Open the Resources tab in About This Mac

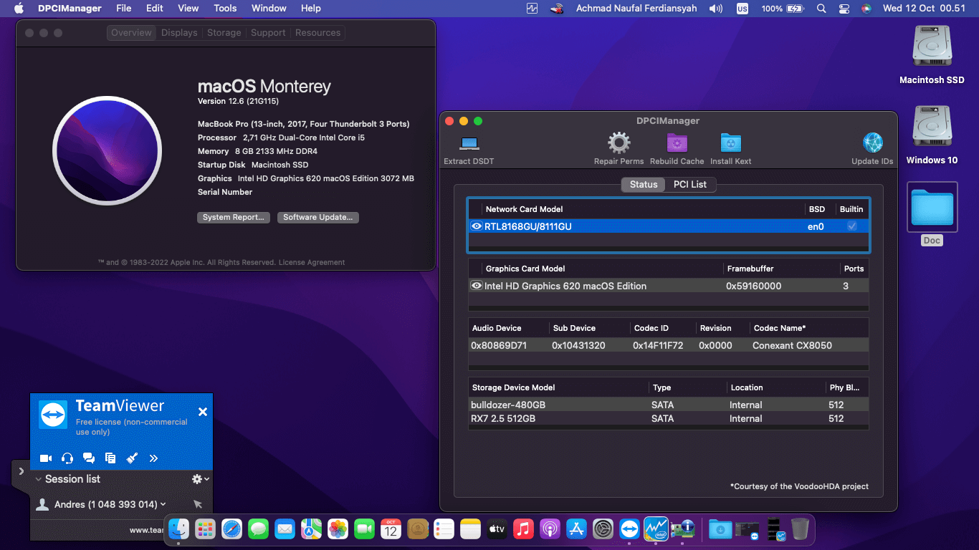tap(317, 33)
